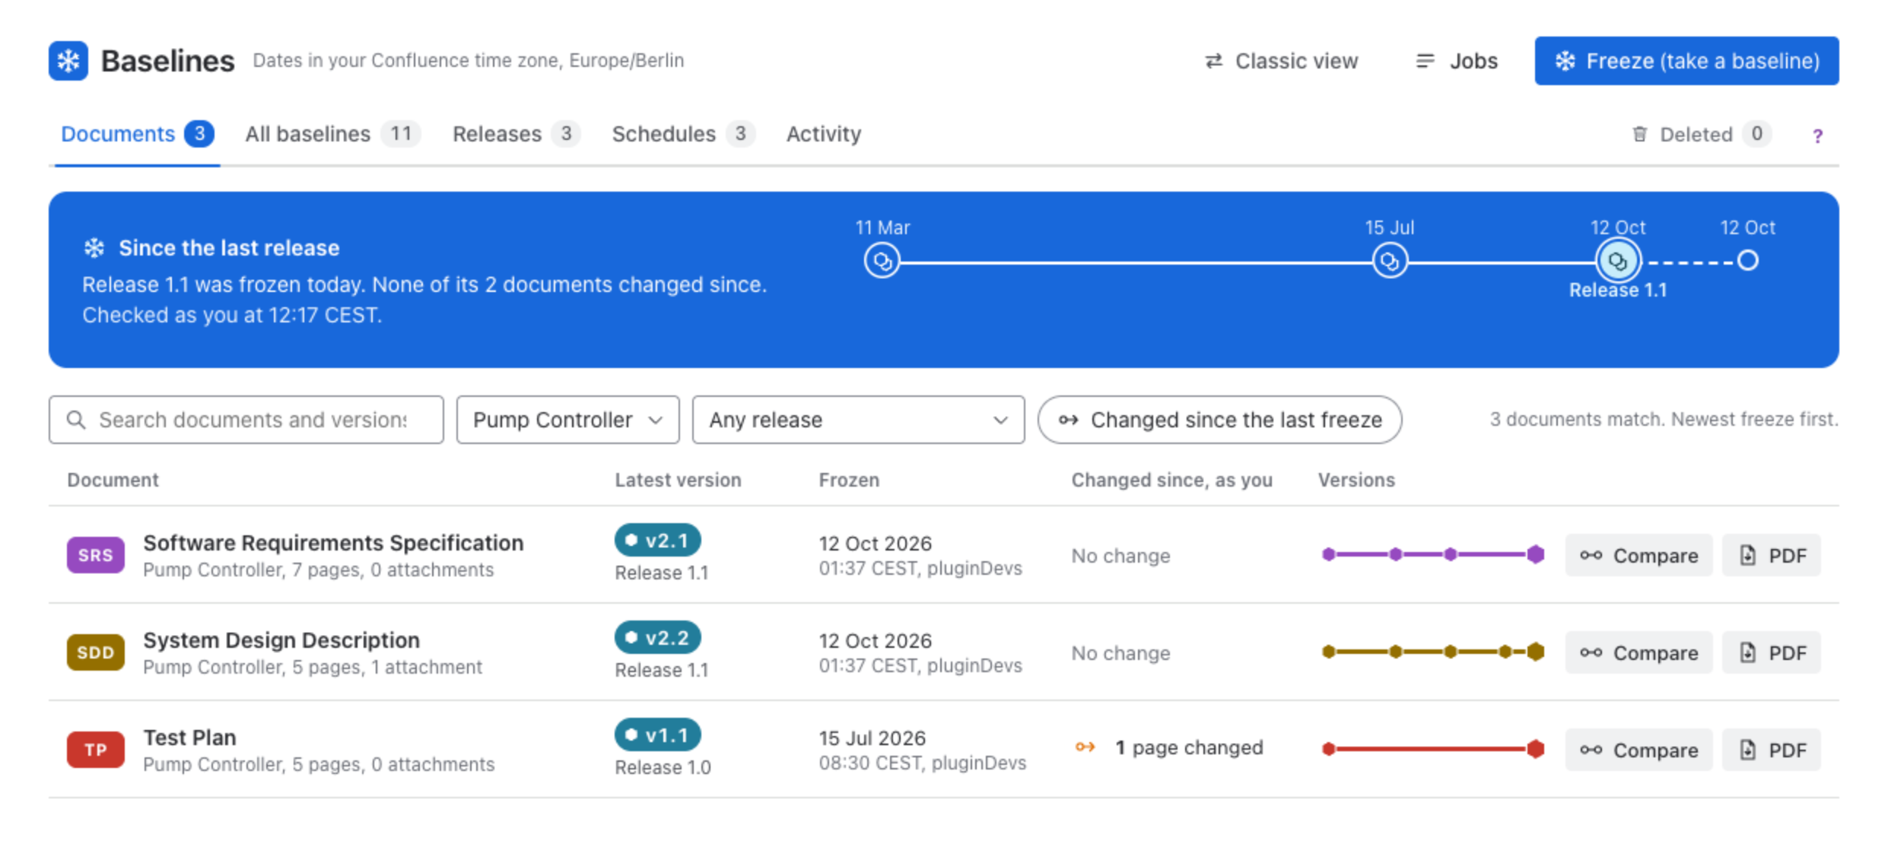Click the search magnifier icon
1888x844 pixels.
(x=76, y=420)
